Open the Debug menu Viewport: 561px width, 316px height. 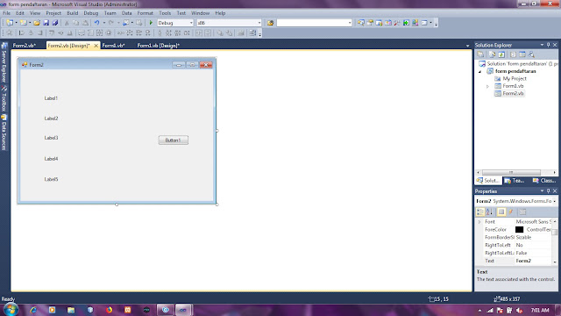[x=91, y=13]
